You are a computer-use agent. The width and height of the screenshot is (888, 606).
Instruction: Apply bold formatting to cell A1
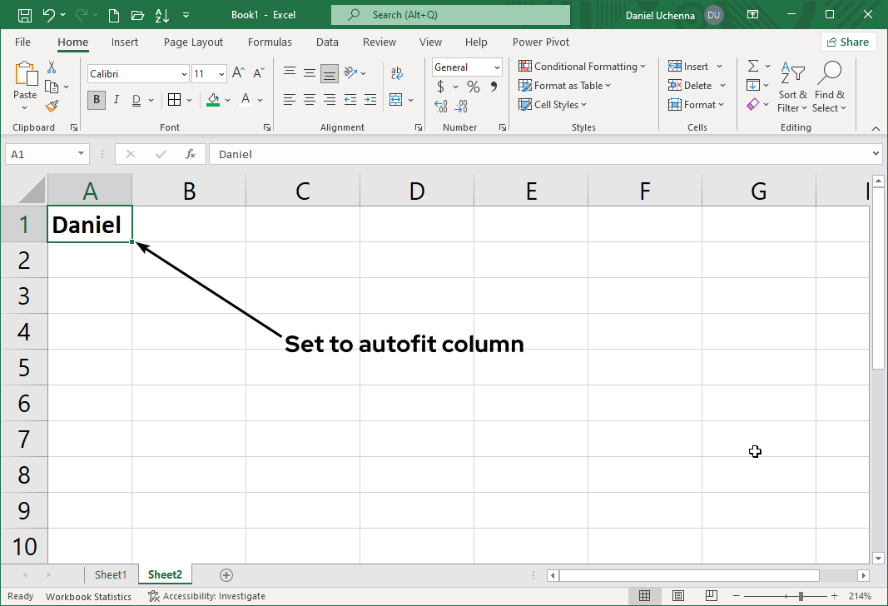click(x=96, y=99)
